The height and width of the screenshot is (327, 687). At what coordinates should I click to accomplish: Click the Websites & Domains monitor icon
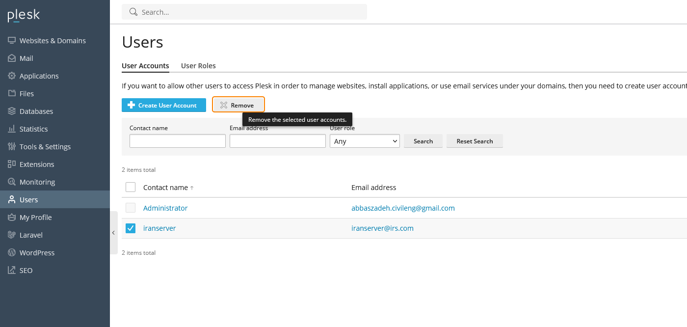click(12, 41)
